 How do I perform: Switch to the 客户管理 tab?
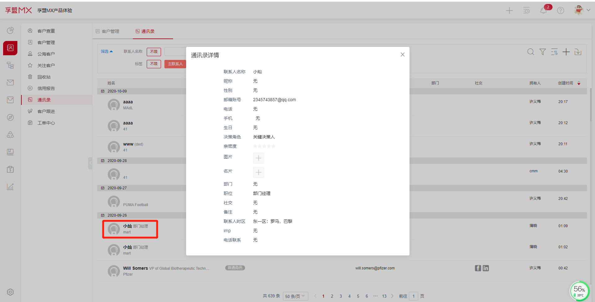coord(108,31)
